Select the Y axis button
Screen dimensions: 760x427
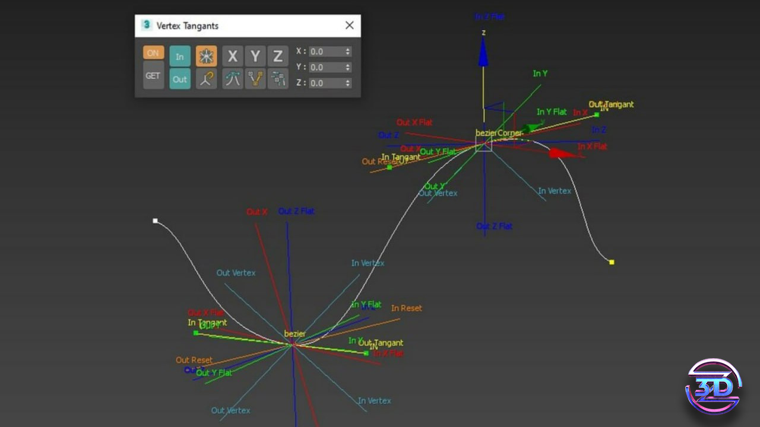tap(255, 56)
